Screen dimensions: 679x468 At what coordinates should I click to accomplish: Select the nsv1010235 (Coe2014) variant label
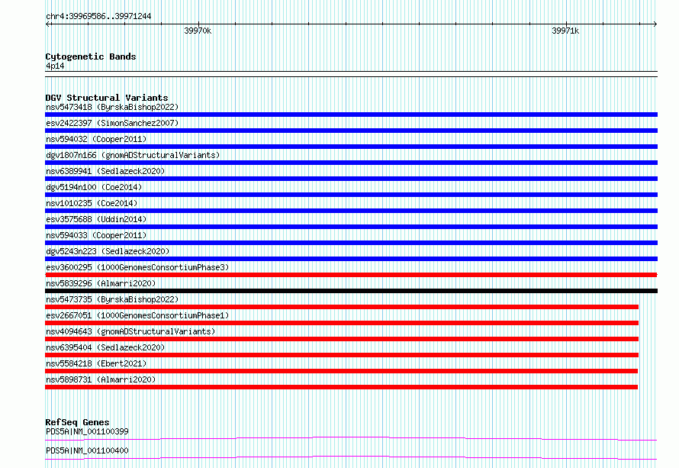(92, 203)
